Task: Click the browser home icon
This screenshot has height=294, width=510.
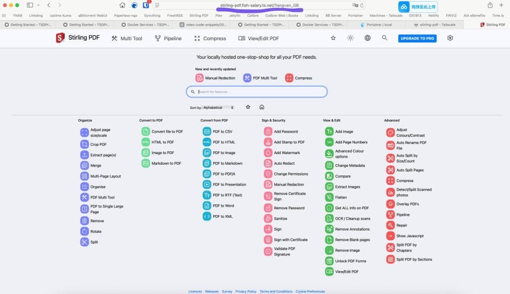Action: point(122,5)
